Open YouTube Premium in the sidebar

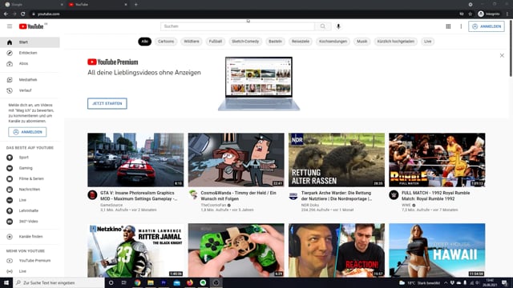point(30,261)
